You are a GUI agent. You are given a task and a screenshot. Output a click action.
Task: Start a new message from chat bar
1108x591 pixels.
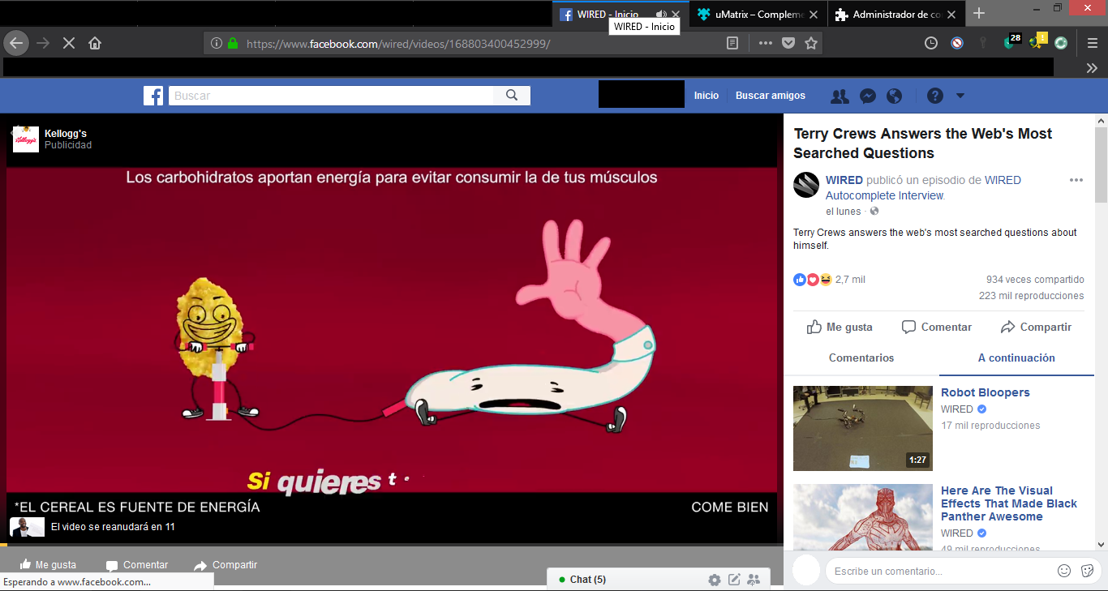(734, 580)
